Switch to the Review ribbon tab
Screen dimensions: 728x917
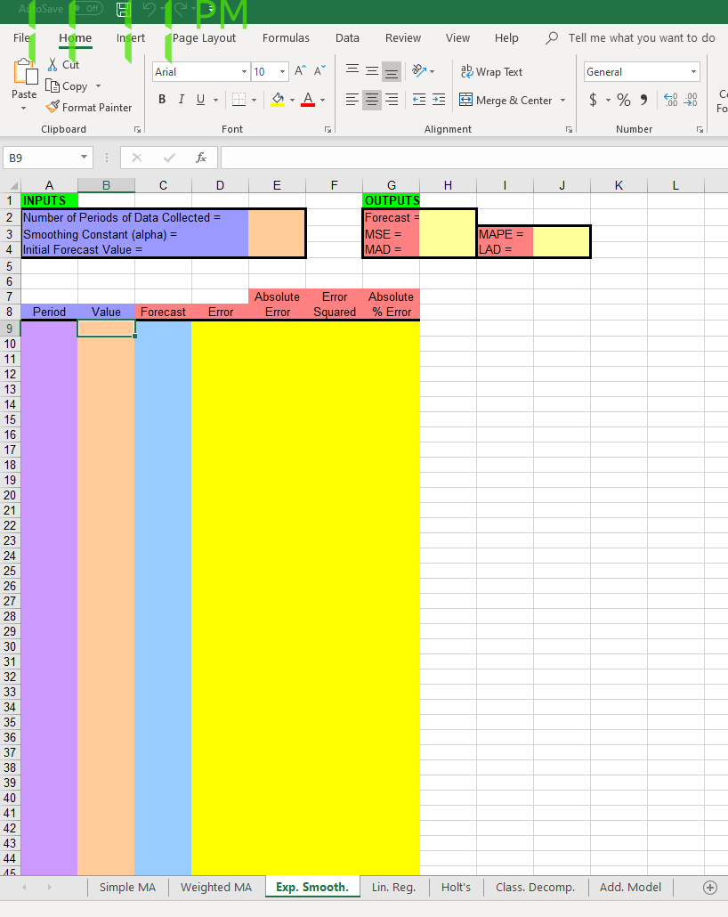[403, 38]
